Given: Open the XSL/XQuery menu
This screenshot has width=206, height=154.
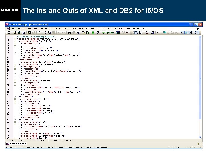Looking at the screenshot, I should [x=77, y=29].
